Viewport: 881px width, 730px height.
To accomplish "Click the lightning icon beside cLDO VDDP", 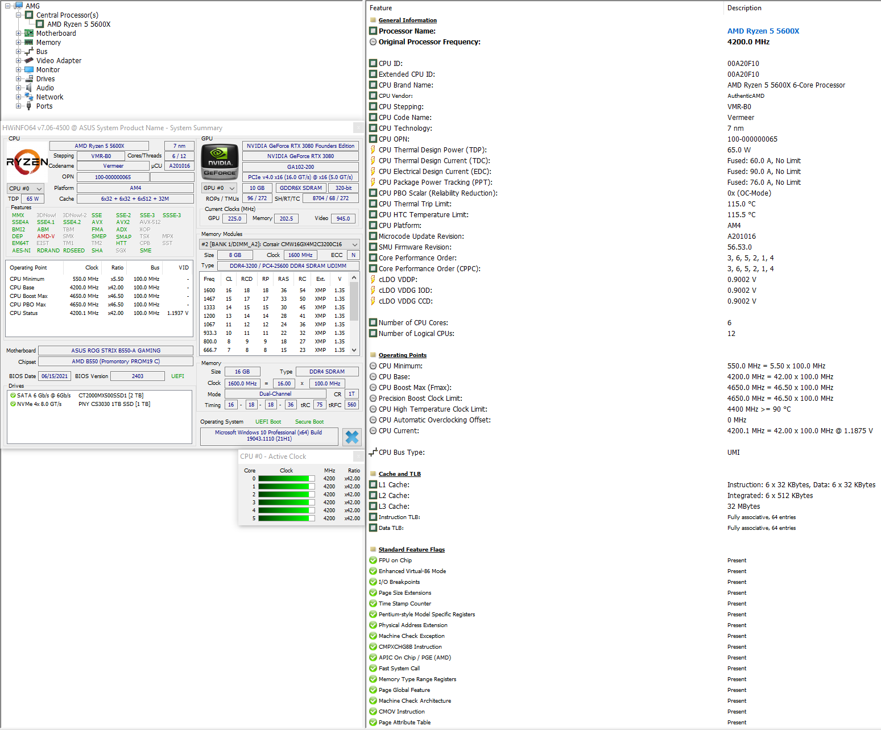I will 373,280.
